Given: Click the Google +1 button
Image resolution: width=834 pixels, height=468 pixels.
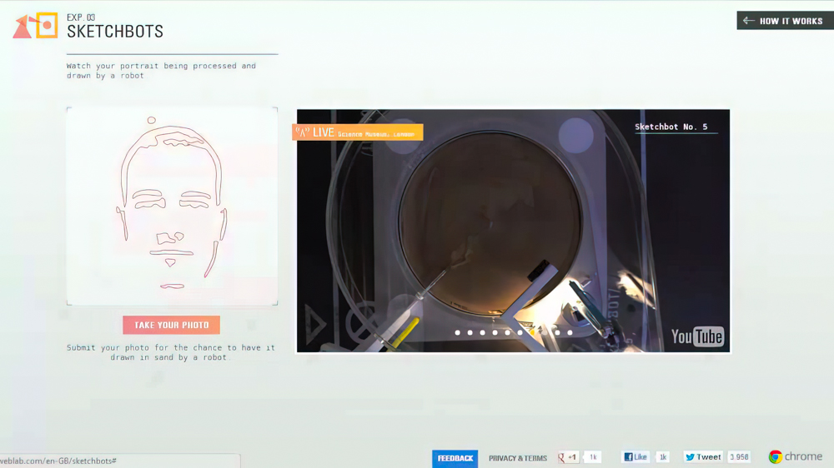Looking at the screenshot, I should [568, 457].
